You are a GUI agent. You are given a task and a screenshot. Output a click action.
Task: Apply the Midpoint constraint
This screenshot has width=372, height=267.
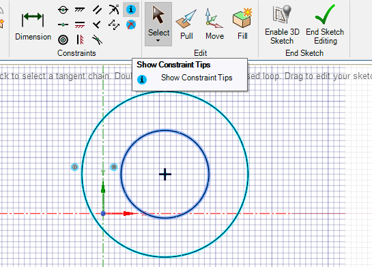click(x=63, y=25)
